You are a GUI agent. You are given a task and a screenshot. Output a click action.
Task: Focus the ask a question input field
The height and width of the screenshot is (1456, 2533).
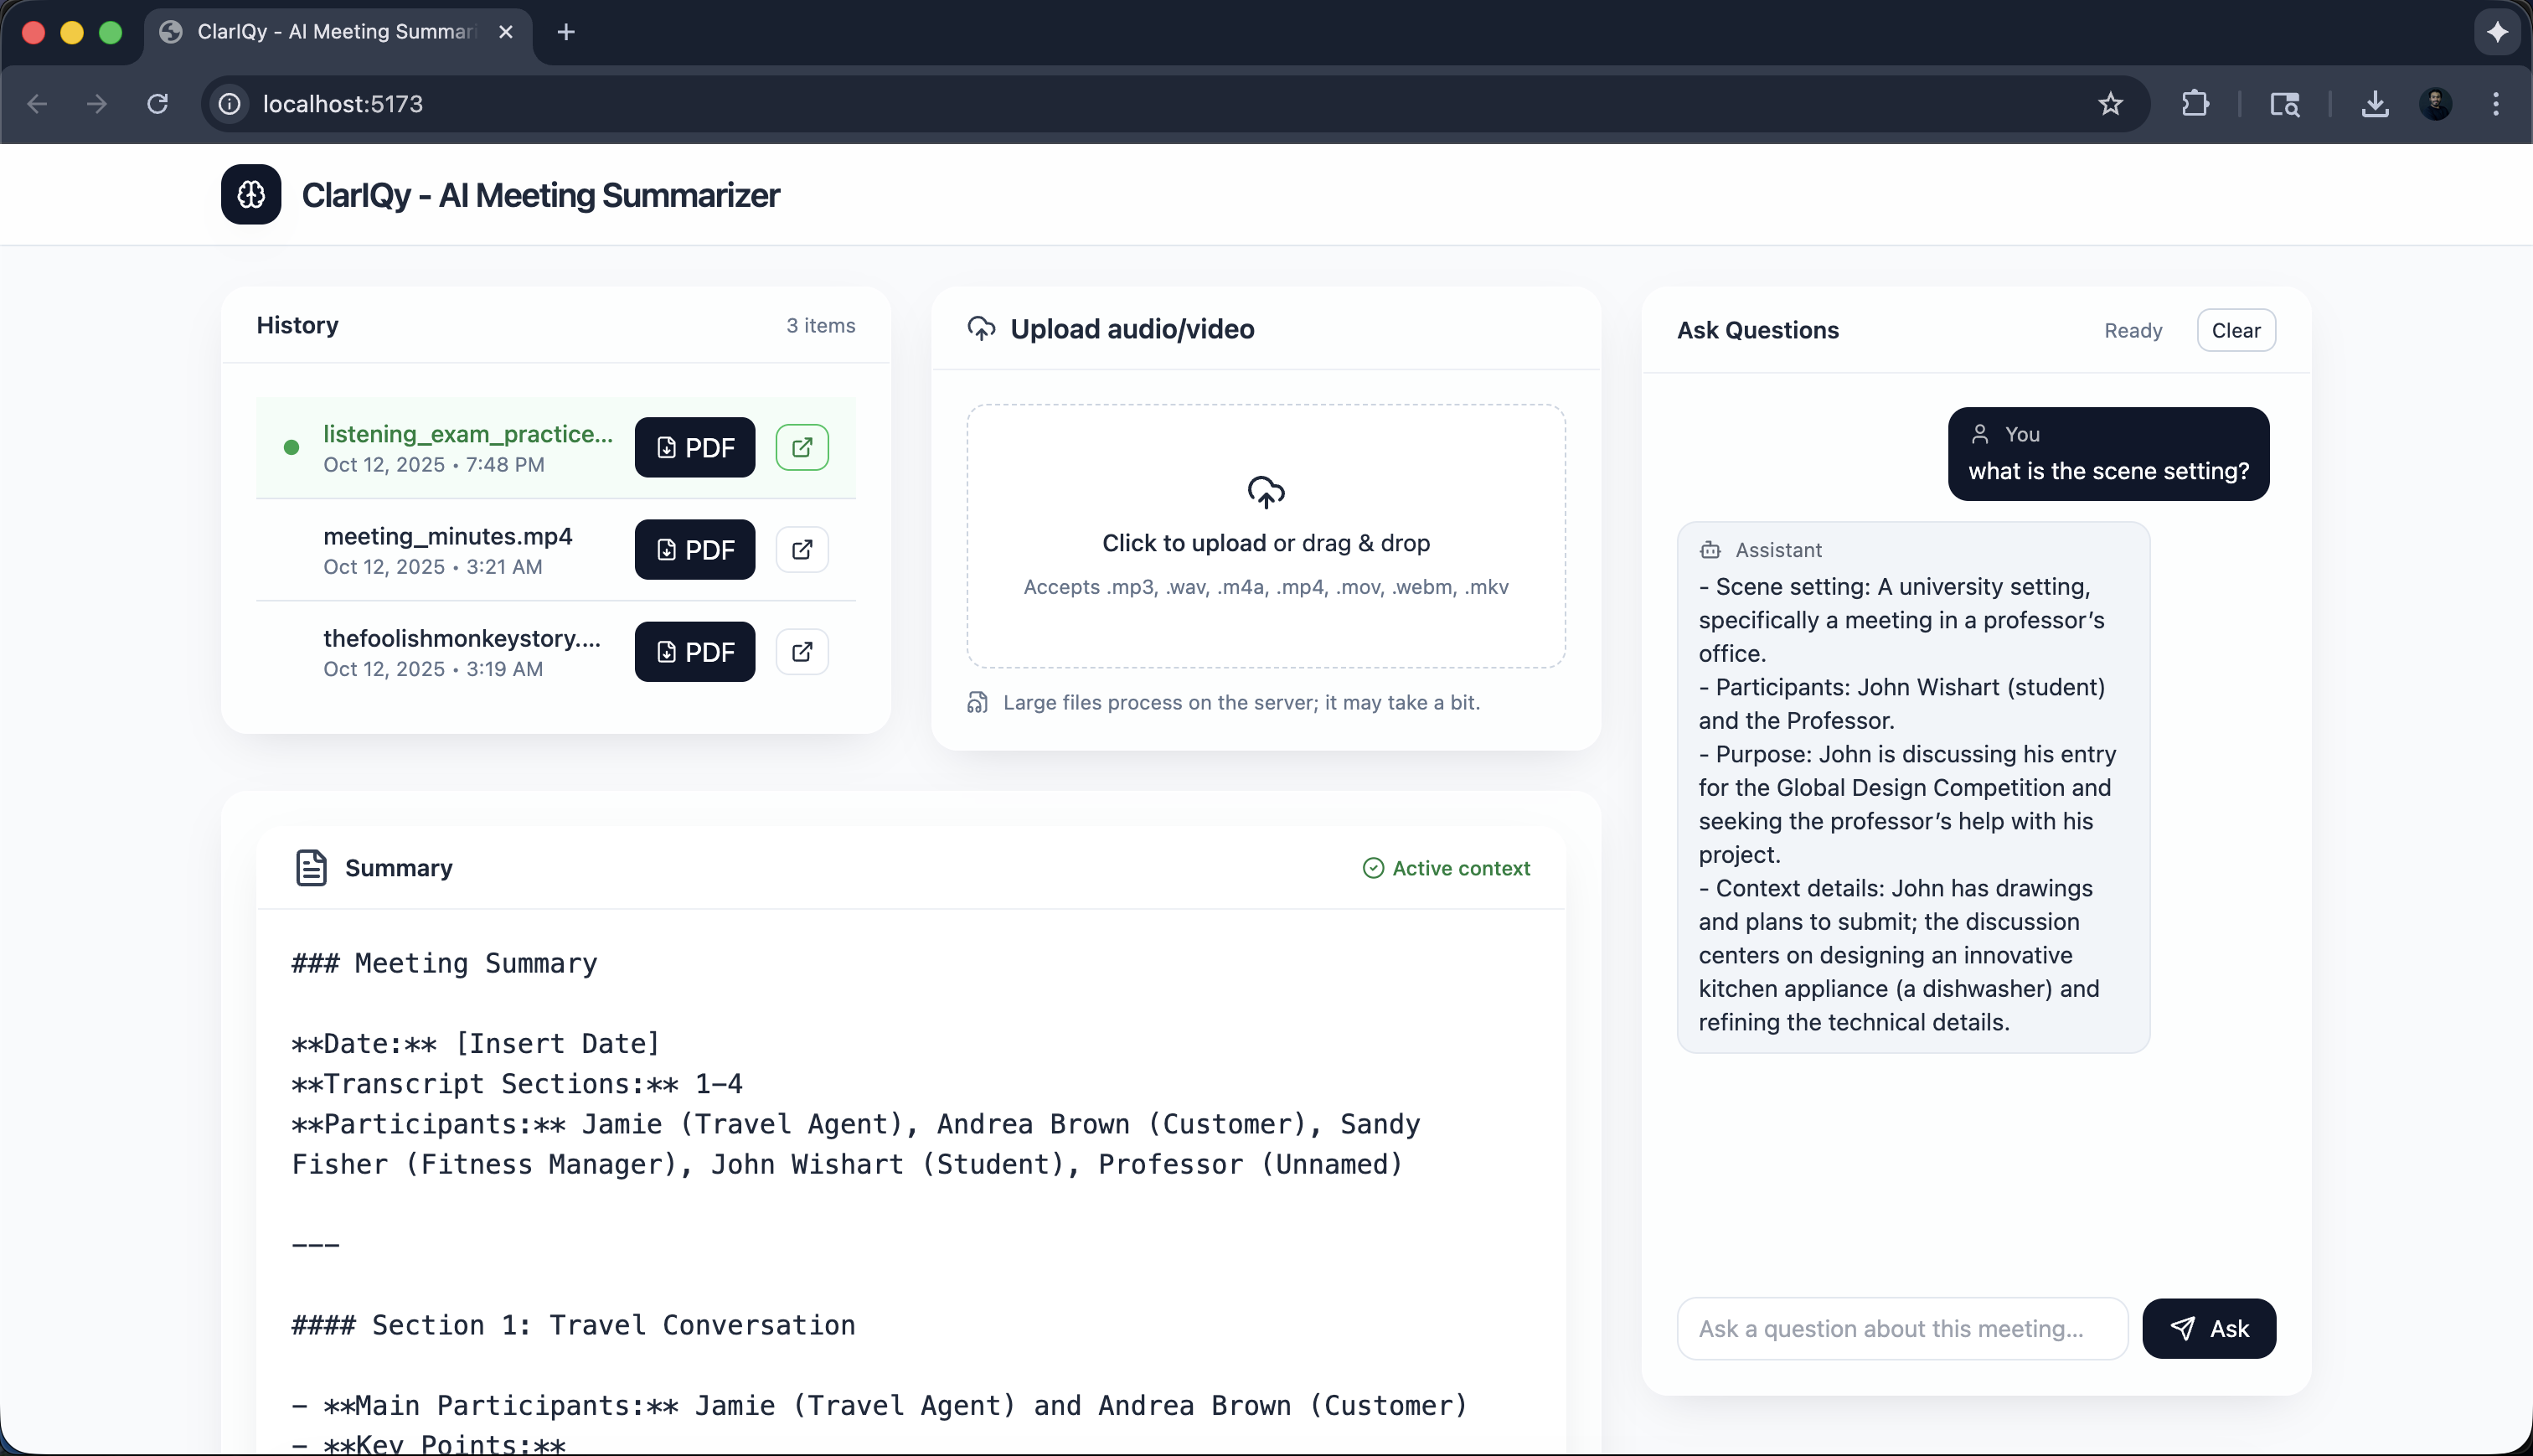tap(1901, 1328)
